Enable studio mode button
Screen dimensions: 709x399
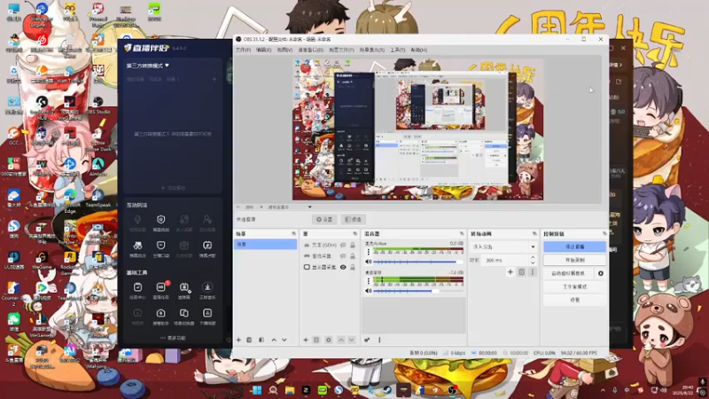tap(574, 286)
